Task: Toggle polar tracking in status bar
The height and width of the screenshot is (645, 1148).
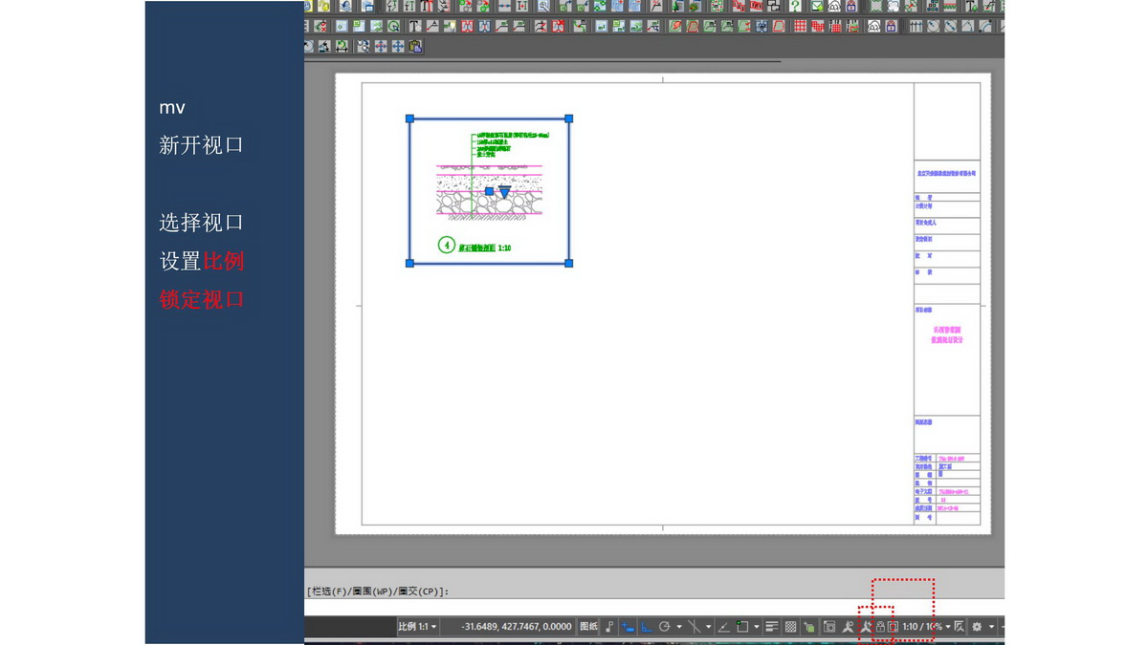Action: [664, 627]
